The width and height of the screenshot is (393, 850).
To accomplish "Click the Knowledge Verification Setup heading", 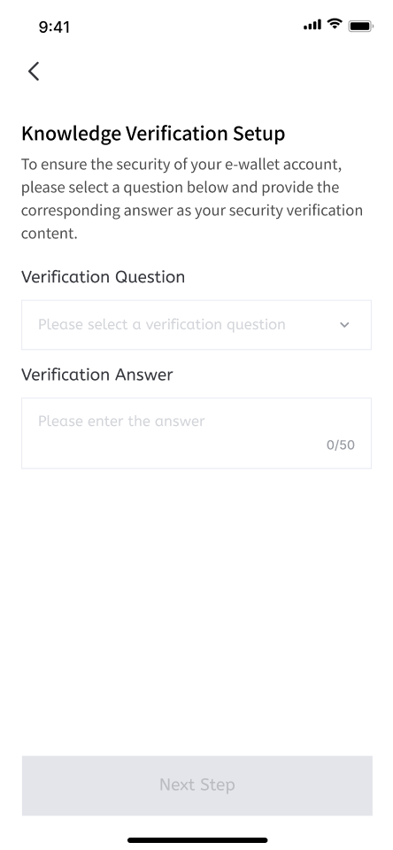I will click(x=153, y=134).
